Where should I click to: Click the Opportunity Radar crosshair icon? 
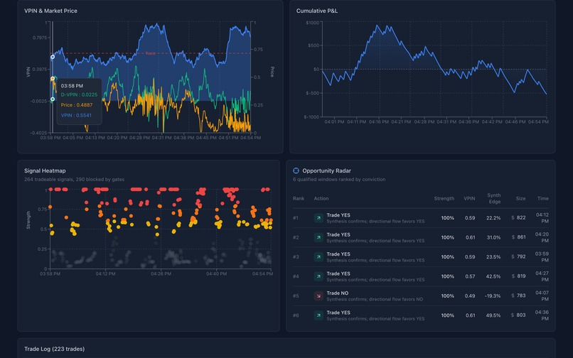[296, 170]
